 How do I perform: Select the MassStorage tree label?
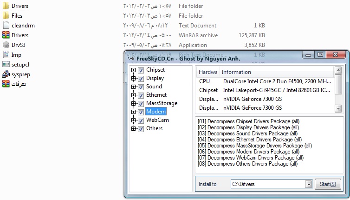click(162, 103)
